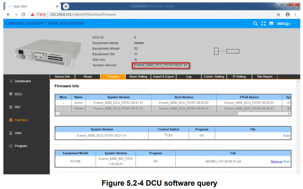Click the page scroll-up arrow at right edge
The image size is (303, 189).
click(x=298, y=82)
